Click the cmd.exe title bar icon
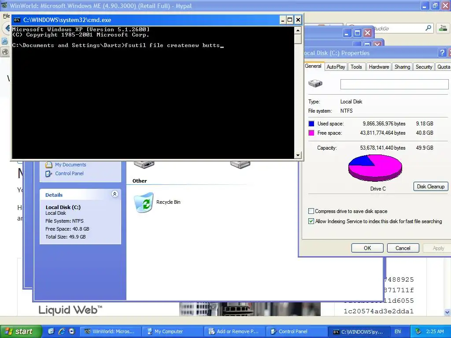 pyautogui.click(x=17, y=20)
